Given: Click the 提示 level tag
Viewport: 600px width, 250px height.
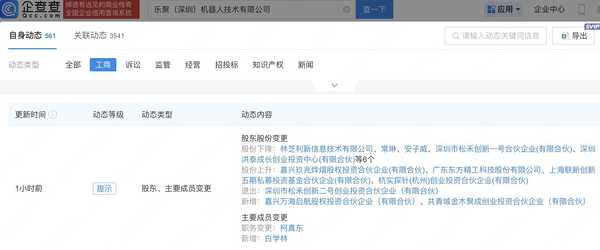Looking at the screenshot, I should [104, 189].
